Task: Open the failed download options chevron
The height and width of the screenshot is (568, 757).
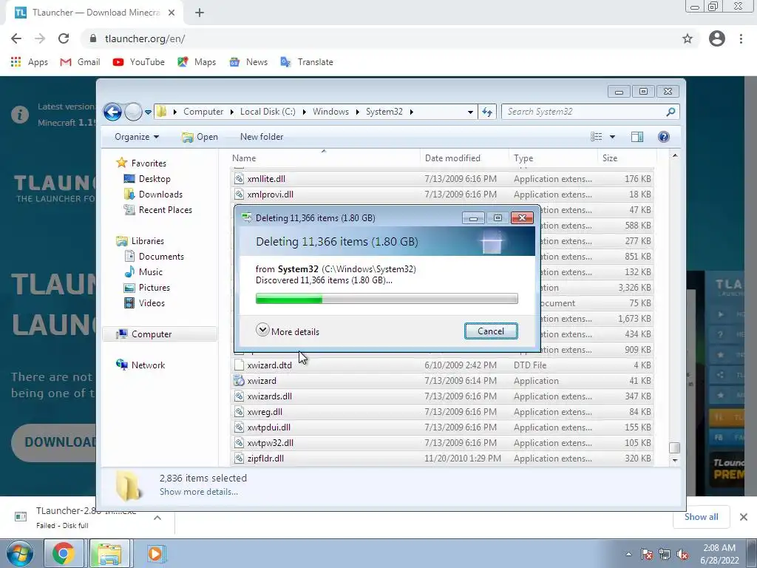Action: (x=157, y=518)
